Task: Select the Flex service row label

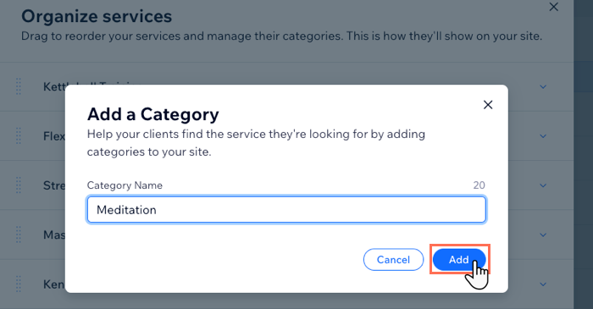Action: click(54, 136)
